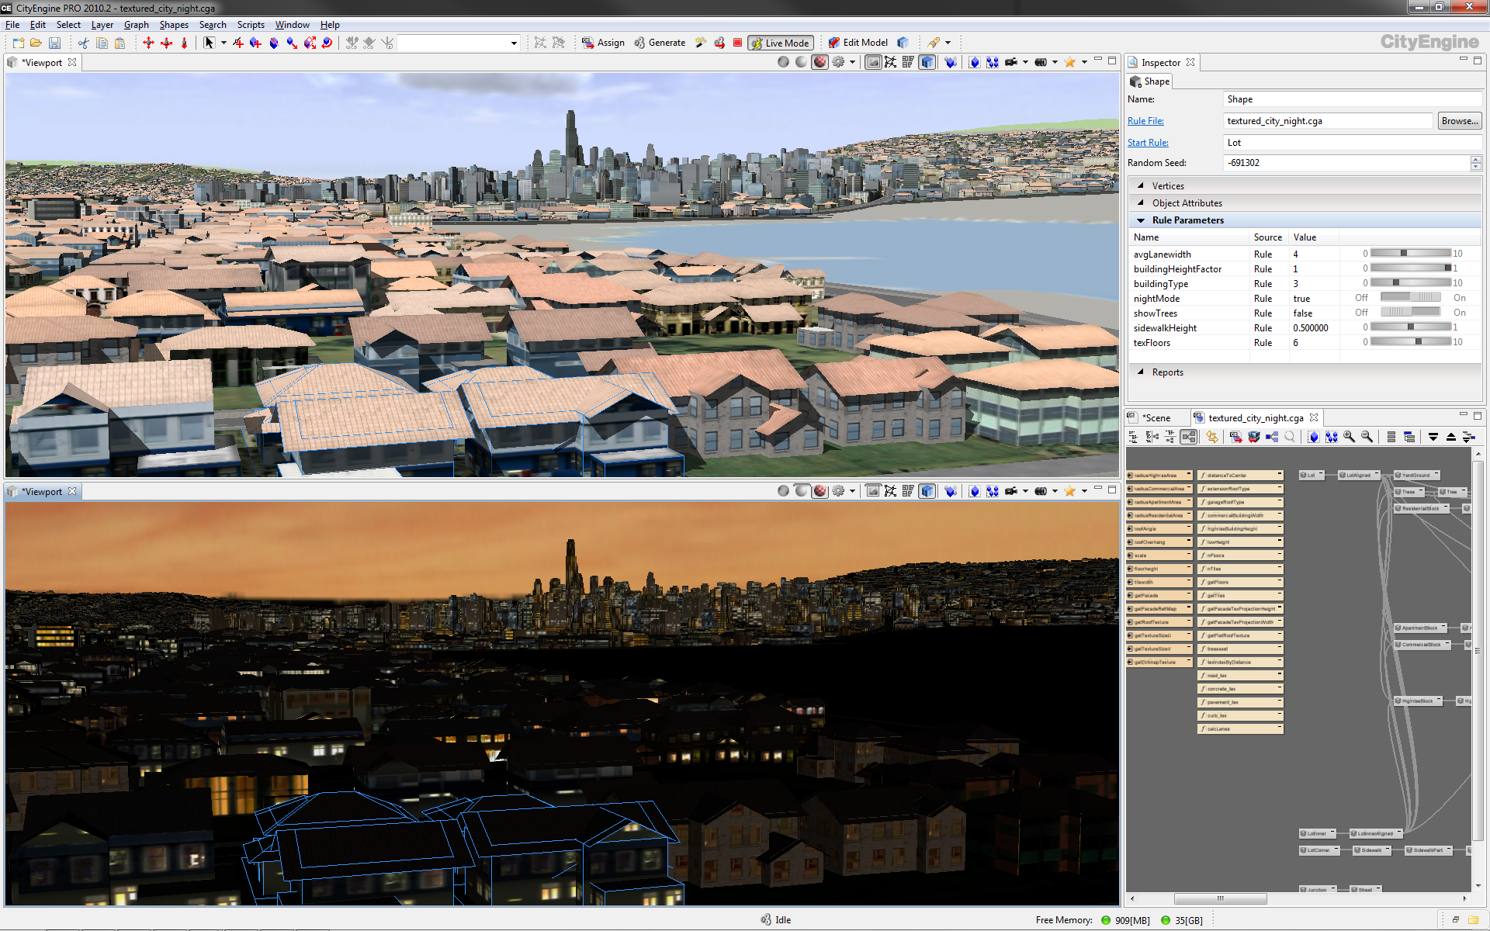Zoom in the rule graph editor
1490x931 pixels.
[1349, 437]
